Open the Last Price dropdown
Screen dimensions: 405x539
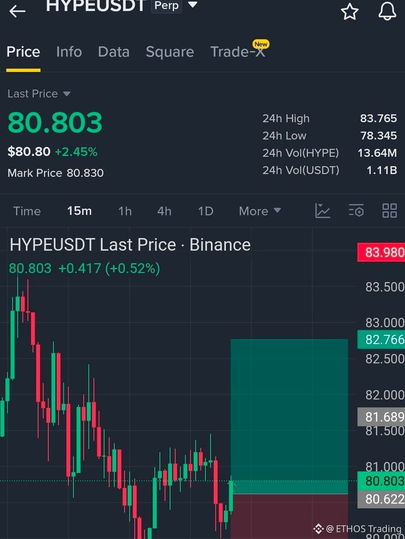point(39,94)
